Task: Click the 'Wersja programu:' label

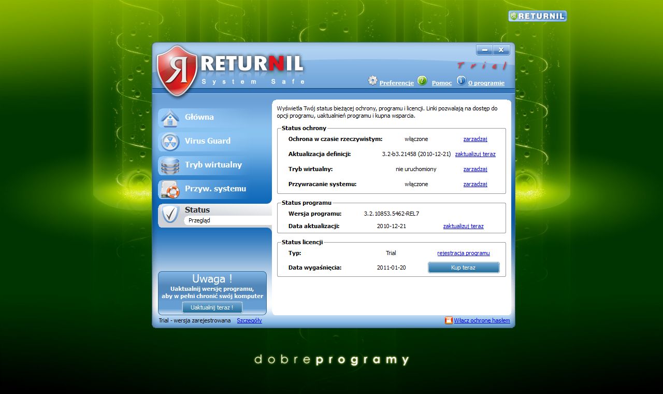Action: 315,214
